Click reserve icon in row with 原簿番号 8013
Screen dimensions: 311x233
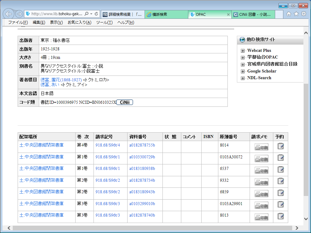281,216
